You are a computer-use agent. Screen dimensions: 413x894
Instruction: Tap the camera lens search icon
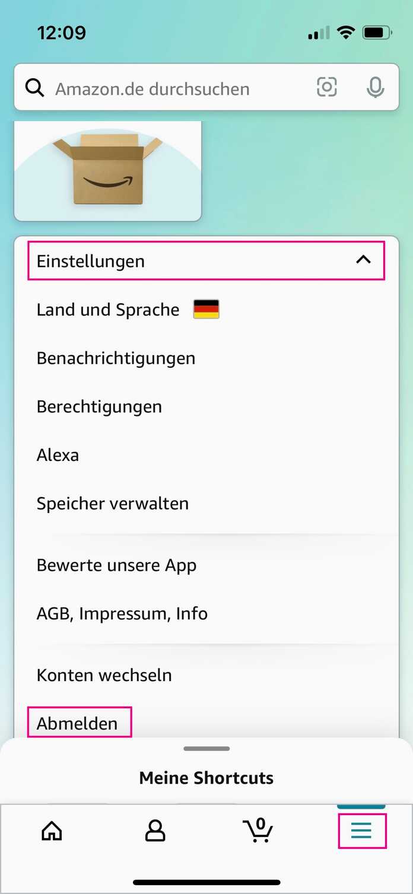(326, 87)
